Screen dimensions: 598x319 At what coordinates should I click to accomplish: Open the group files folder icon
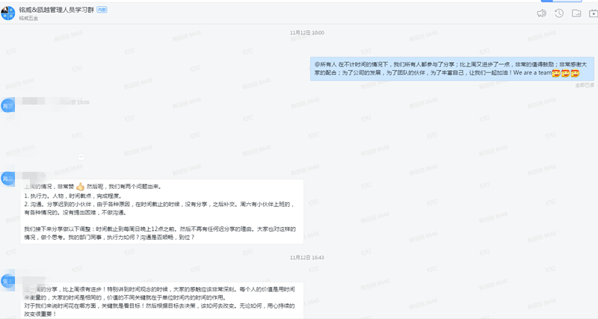coord(575,13)
